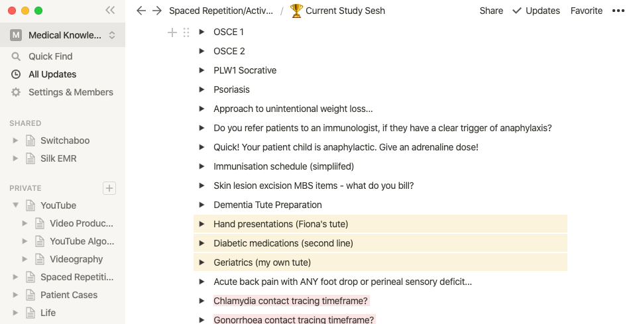The height and width of the screenshot is (324, 635).
Task: Open the Spaced Repetition breadcrumb link
Action: [x=221, y=11]
